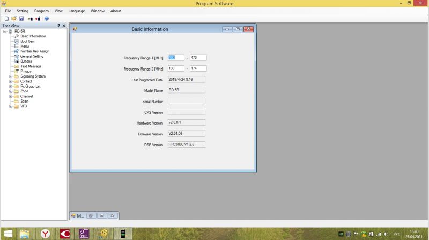Click the Model Name field showing RD-5R
Screen dimensions: 429x240
click(x=186, y=90)
